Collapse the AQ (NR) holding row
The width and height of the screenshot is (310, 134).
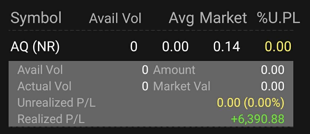pos(151,47)
